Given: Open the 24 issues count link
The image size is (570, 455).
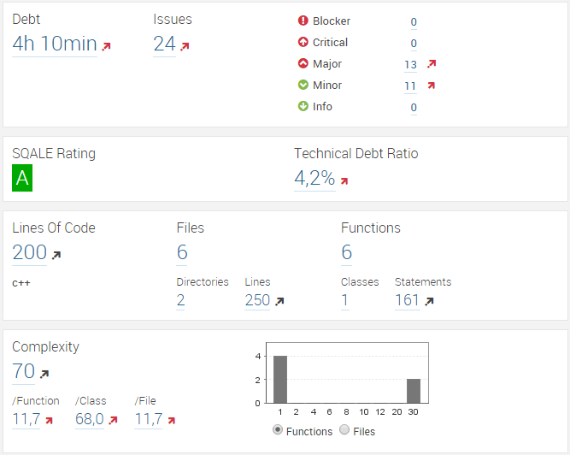Looking at the screenshot, I should 164,44.
